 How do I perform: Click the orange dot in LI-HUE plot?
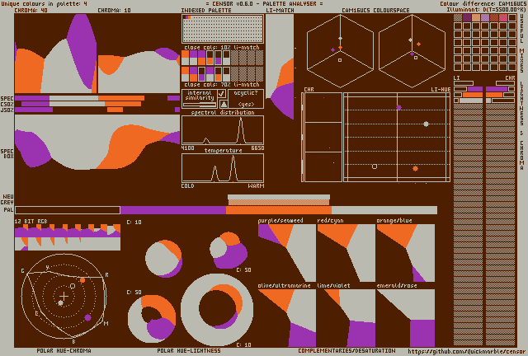(415, 168)
